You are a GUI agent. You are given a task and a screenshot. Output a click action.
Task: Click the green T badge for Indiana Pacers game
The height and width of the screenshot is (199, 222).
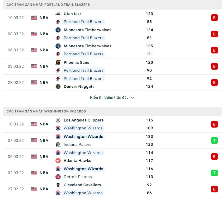(214, 141)
